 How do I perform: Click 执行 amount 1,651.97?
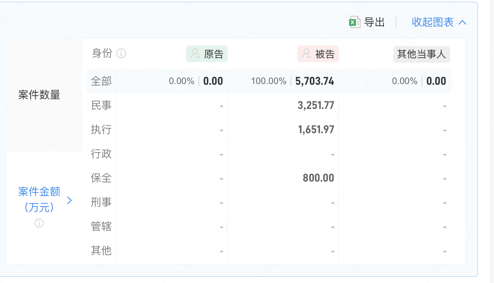(x=316, y=129)
